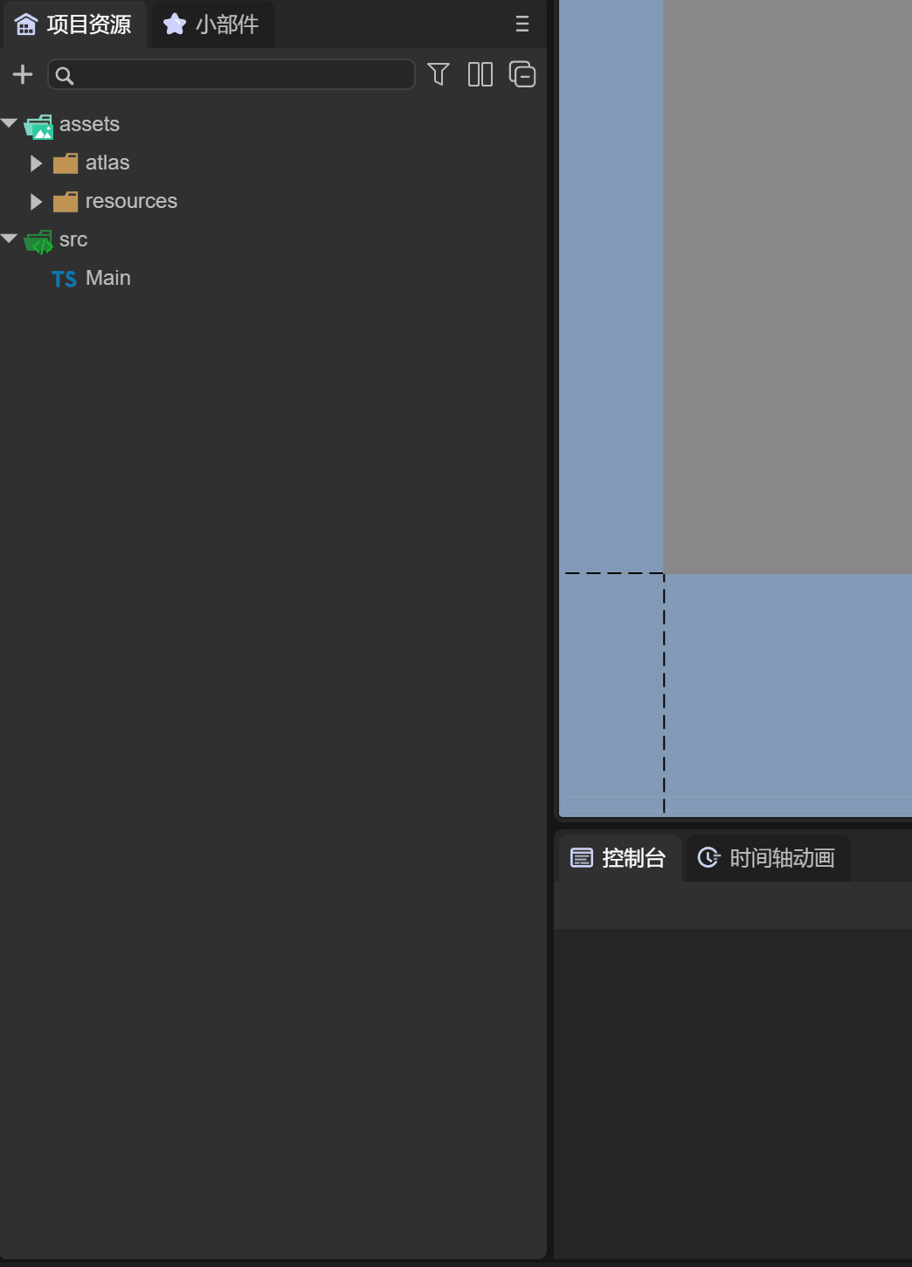Collapse the src tree node
Image resolution: width=912 pixels, height=1267 pixels.
coord(10,239)
